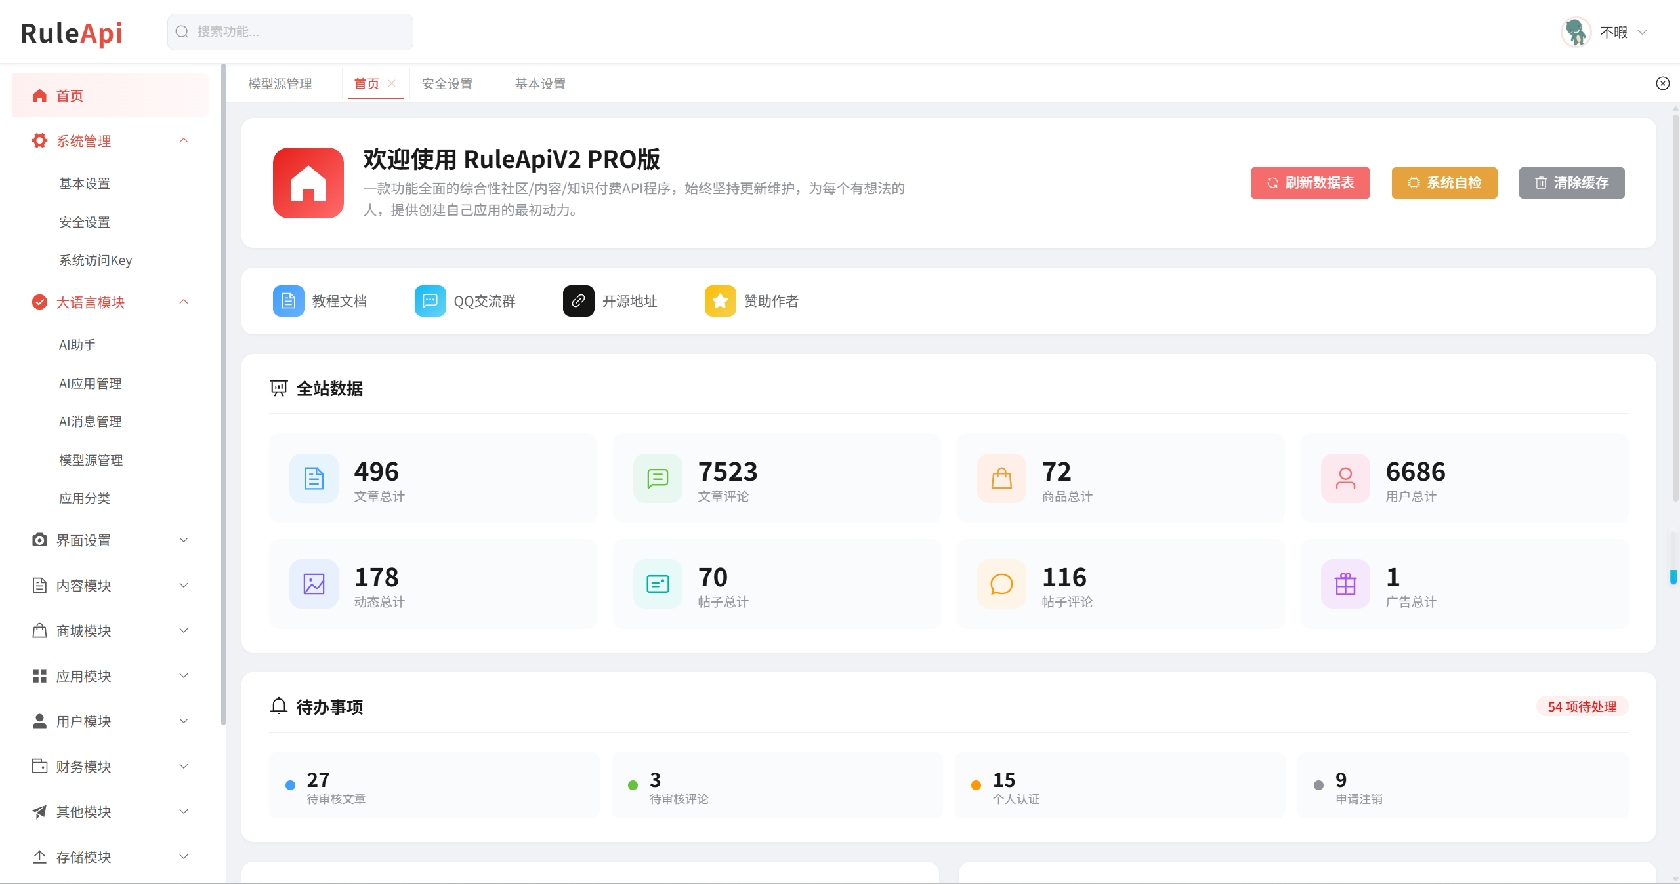Expand the 财务模块 menu chevron

tap(184, 767)
